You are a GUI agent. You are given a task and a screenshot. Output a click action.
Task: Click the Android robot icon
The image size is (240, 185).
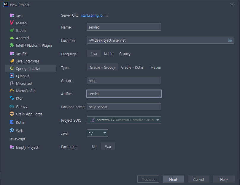click(12, 37)
